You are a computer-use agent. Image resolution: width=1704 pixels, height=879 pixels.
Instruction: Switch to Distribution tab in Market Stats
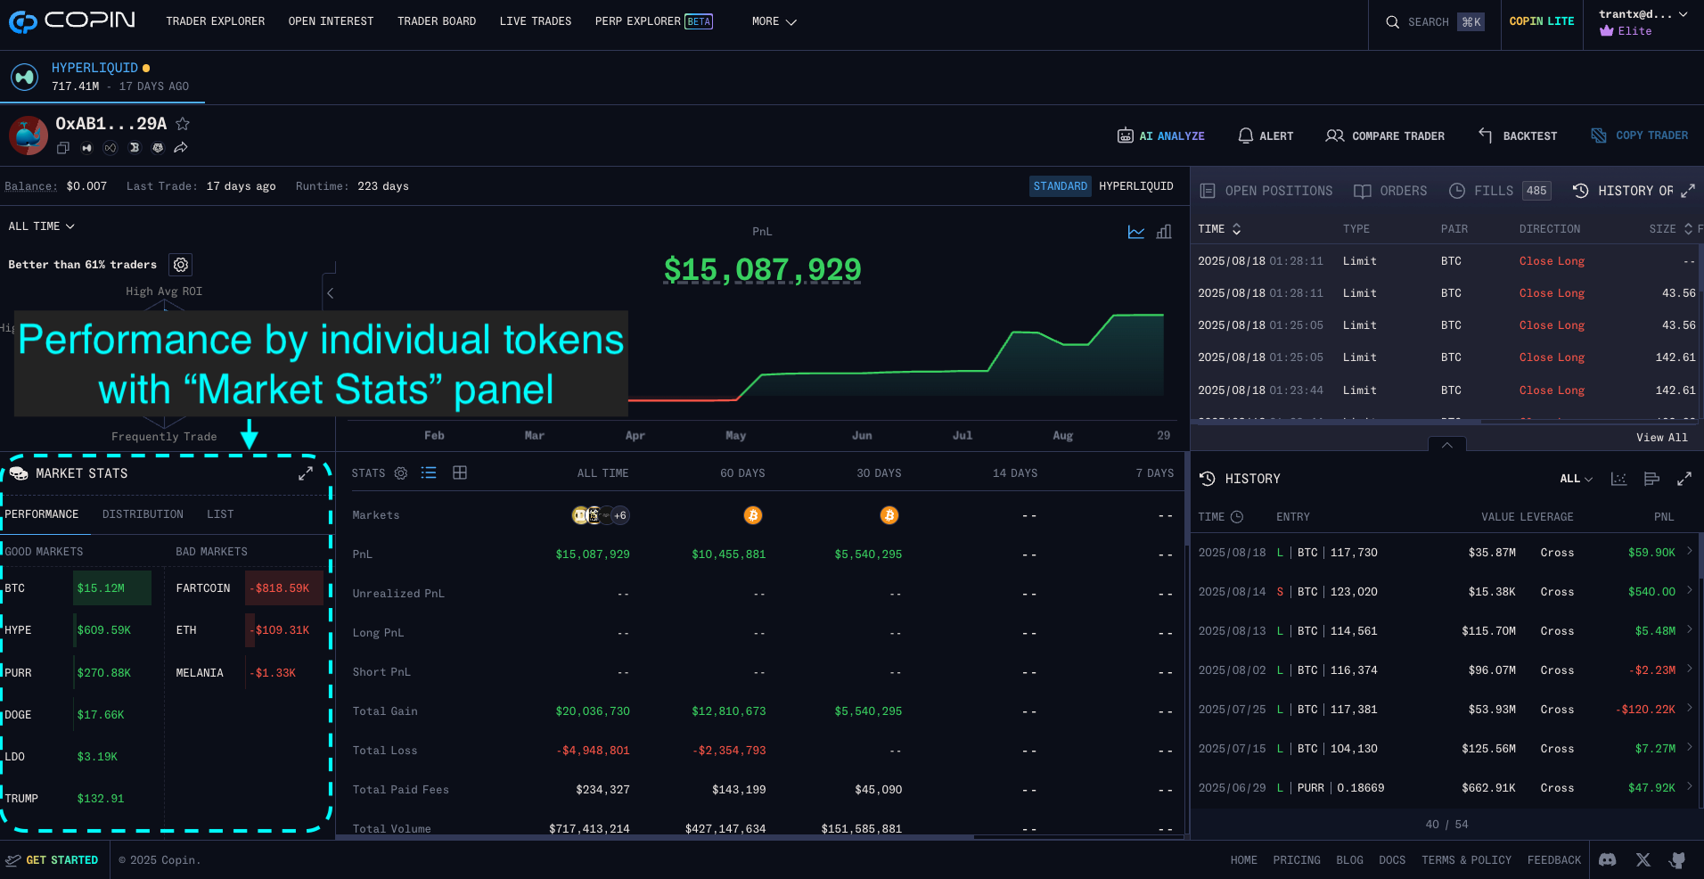coord(143,514)
